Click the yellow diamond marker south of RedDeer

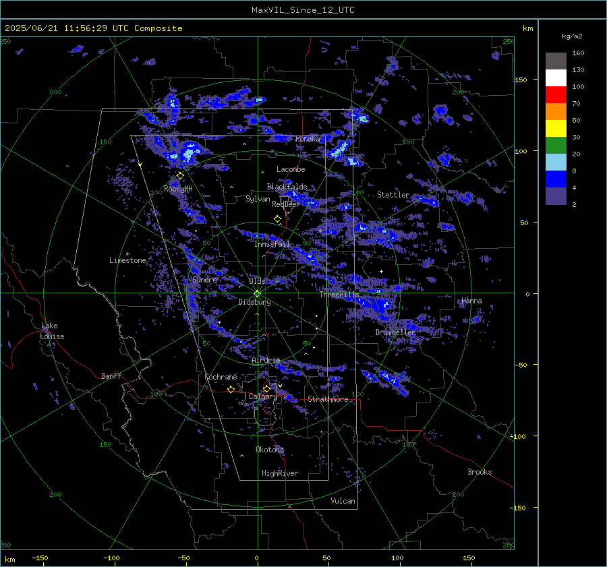(x=277, y=219)
